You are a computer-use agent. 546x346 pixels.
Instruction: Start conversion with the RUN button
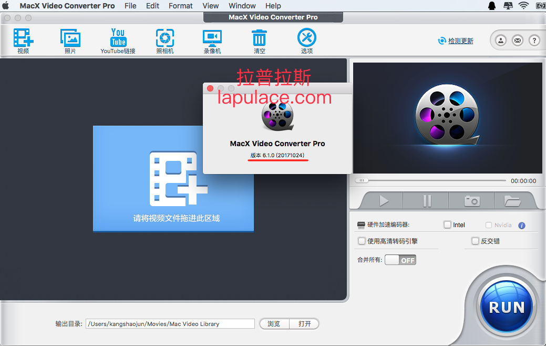[x=507, y=307]
